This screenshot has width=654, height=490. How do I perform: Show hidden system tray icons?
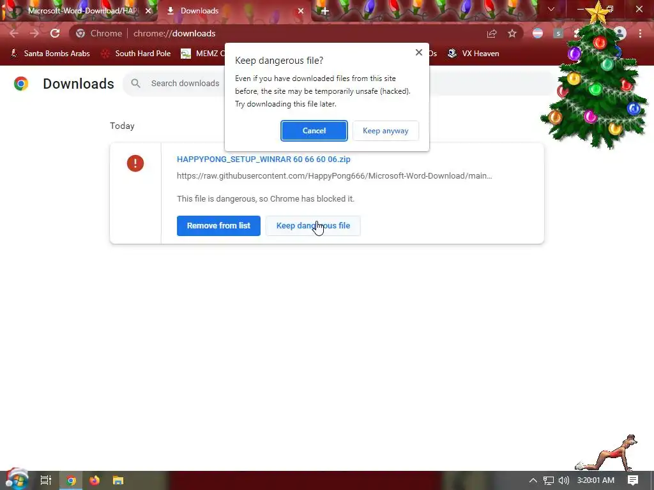pos(533,480)
